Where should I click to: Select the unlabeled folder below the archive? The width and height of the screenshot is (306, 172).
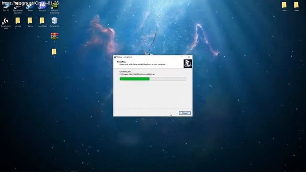coord(54,52)
